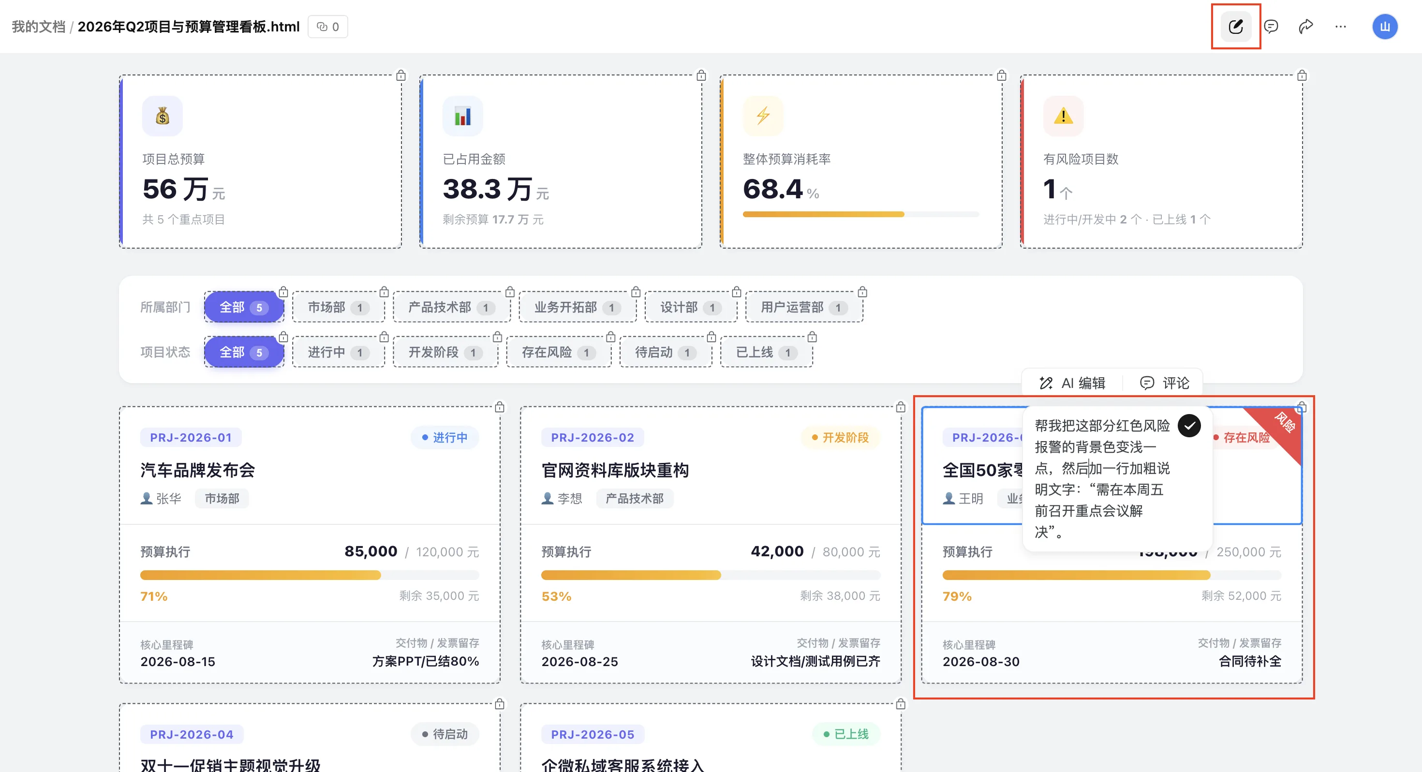Filter by 市场部 department
Screen dimensions: 1422x772
[x=338, y=307]
